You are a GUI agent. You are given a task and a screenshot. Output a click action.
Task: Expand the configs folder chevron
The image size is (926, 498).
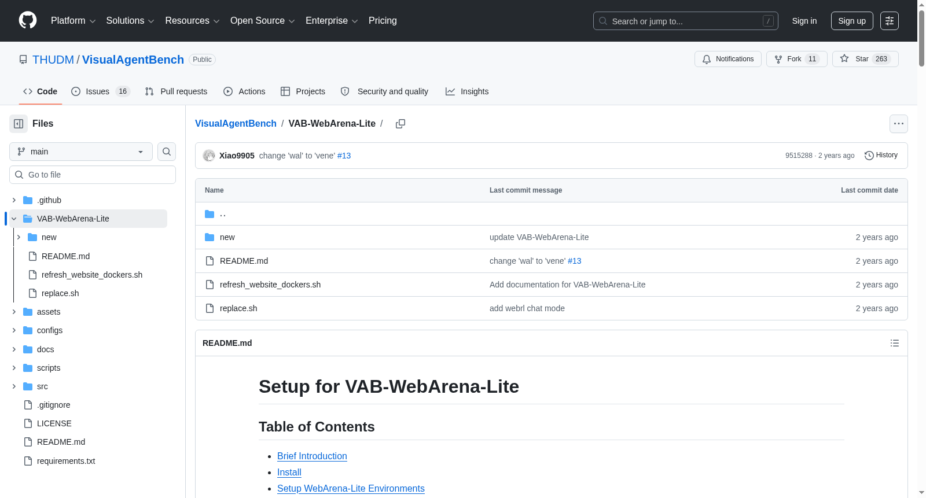(14, 330)
